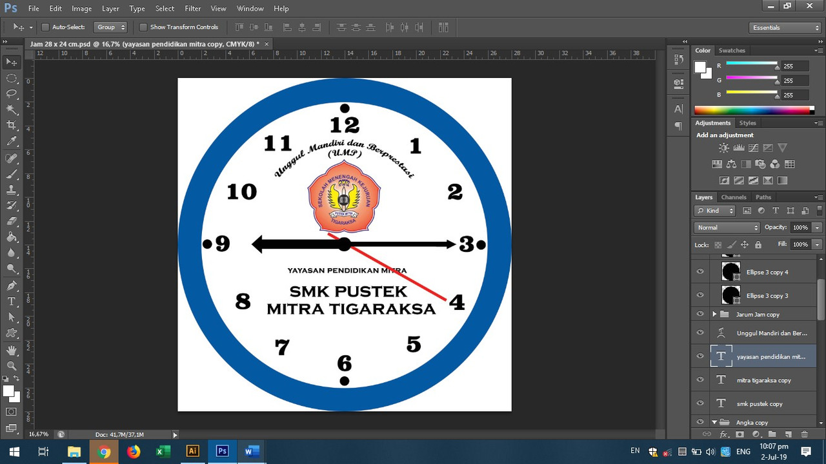Select the Pen tool
Viewport: 826px width, 464px height.
click(12, 285)
